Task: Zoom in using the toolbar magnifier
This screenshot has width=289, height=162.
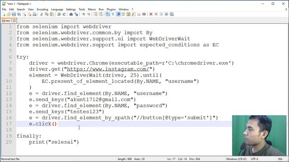Action: [x=83, y=14]
